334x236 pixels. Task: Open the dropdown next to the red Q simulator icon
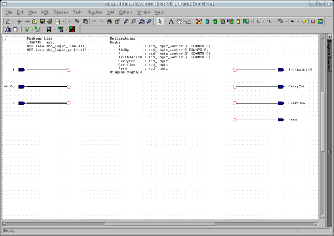[78, 29]
